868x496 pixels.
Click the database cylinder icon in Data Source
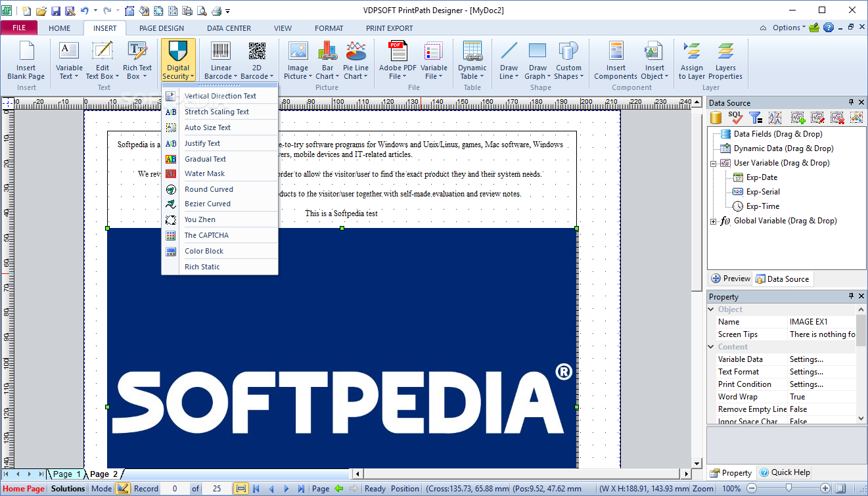[718, 118]
